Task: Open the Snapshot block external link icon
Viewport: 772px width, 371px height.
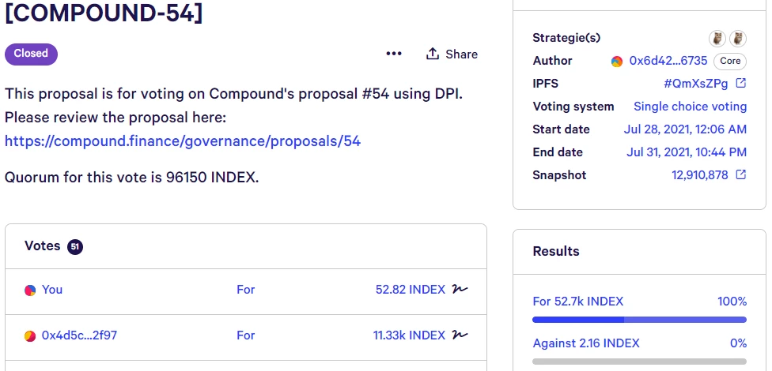Action: 740,174
